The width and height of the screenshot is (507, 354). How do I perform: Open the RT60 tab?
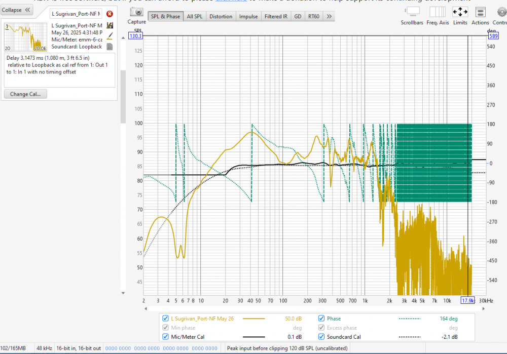click(314, 16)
